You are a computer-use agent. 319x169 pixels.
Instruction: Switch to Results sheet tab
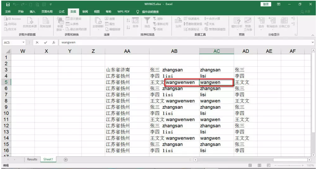32,160
